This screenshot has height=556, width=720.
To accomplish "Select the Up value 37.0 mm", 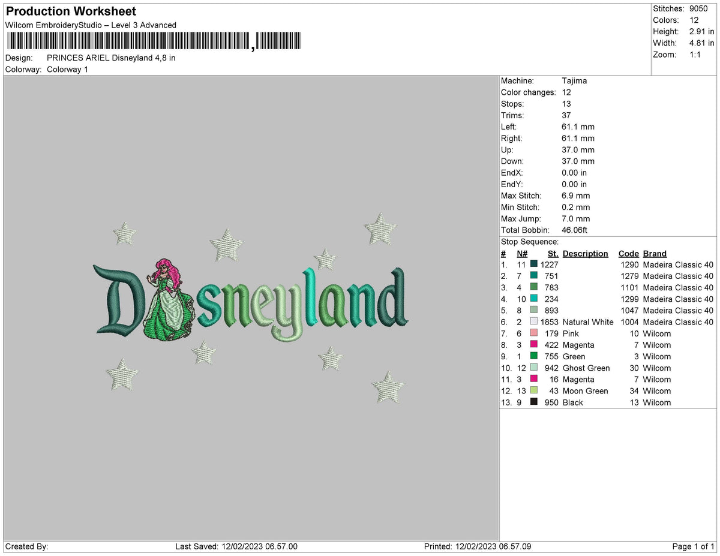I will pos(578,150).
